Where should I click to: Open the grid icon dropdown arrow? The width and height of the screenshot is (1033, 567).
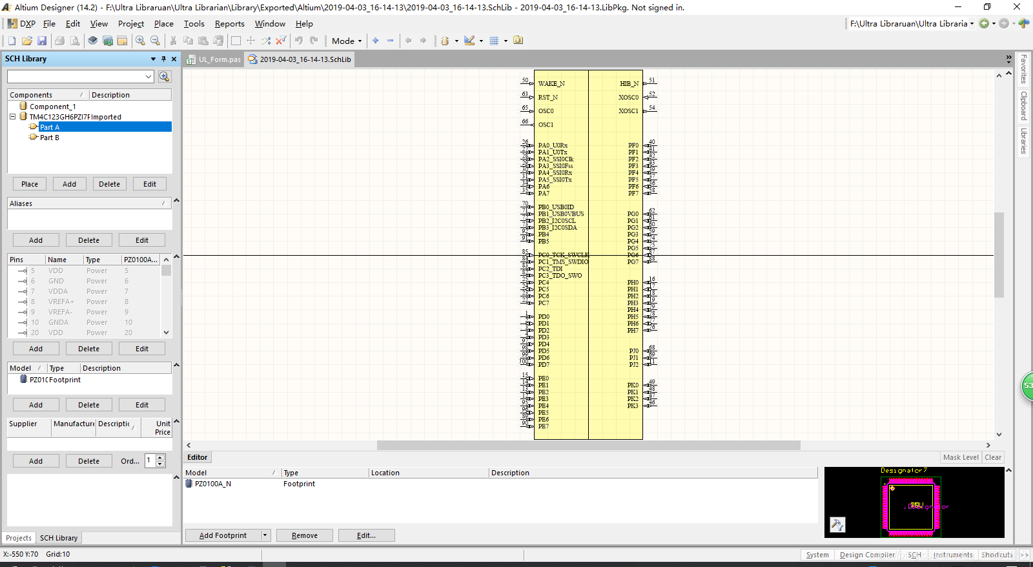[506, 41]
